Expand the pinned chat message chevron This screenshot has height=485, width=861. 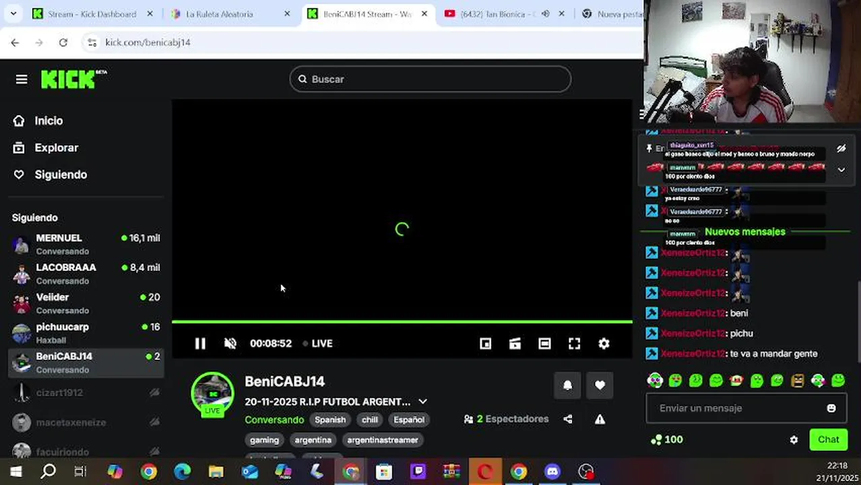point(841,170)
